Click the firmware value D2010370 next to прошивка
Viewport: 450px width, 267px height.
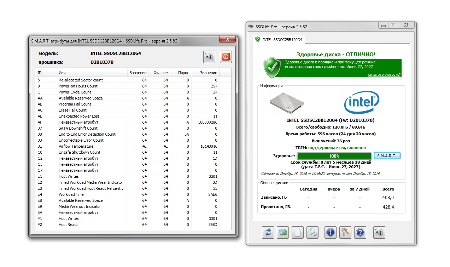click(102, 62)
